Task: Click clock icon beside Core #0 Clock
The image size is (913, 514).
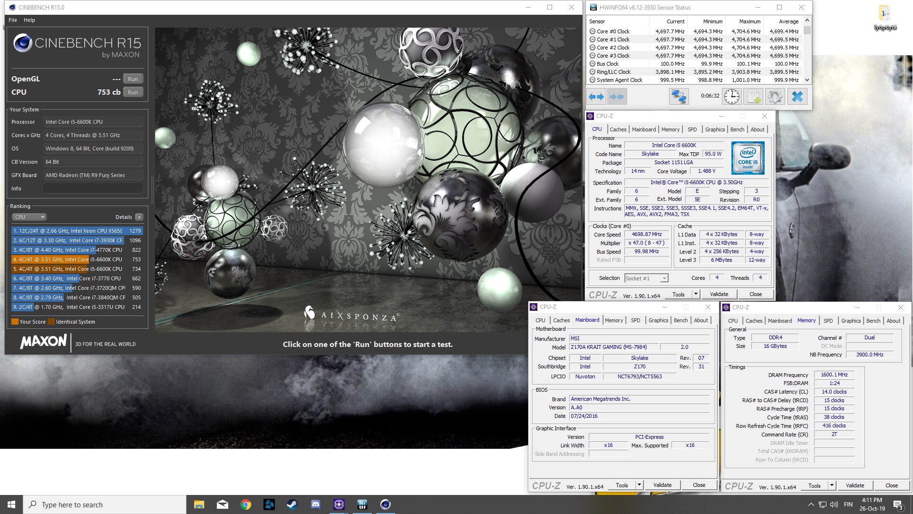Action: pyautogui.click(x=592, y=31)
